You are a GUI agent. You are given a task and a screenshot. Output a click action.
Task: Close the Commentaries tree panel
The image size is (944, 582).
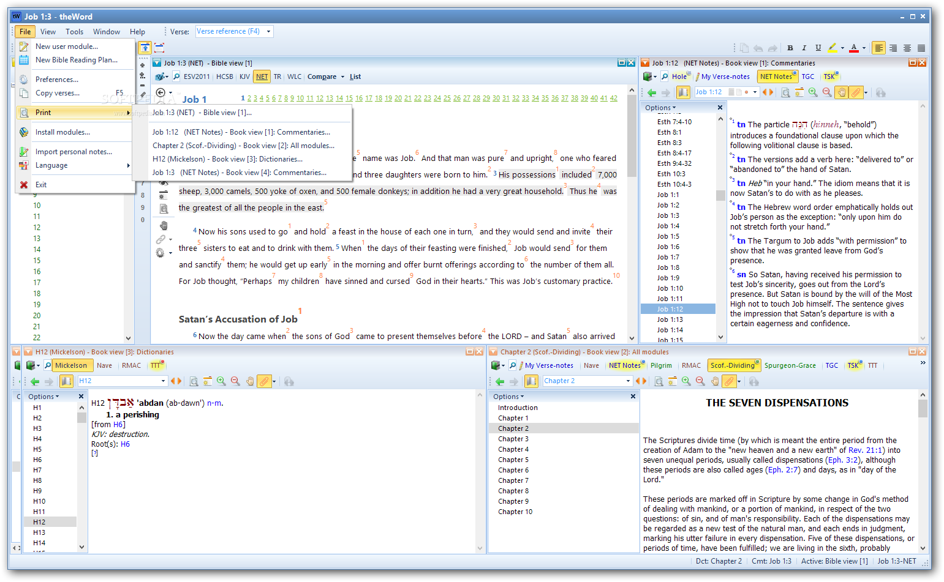click(x=720, y=108)
